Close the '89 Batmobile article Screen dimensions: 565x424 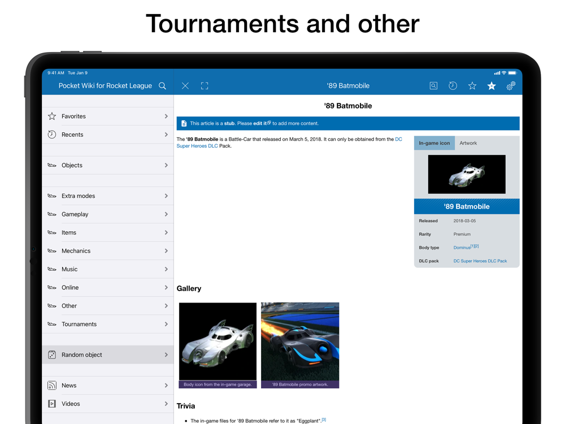click(x=185, y=86)
